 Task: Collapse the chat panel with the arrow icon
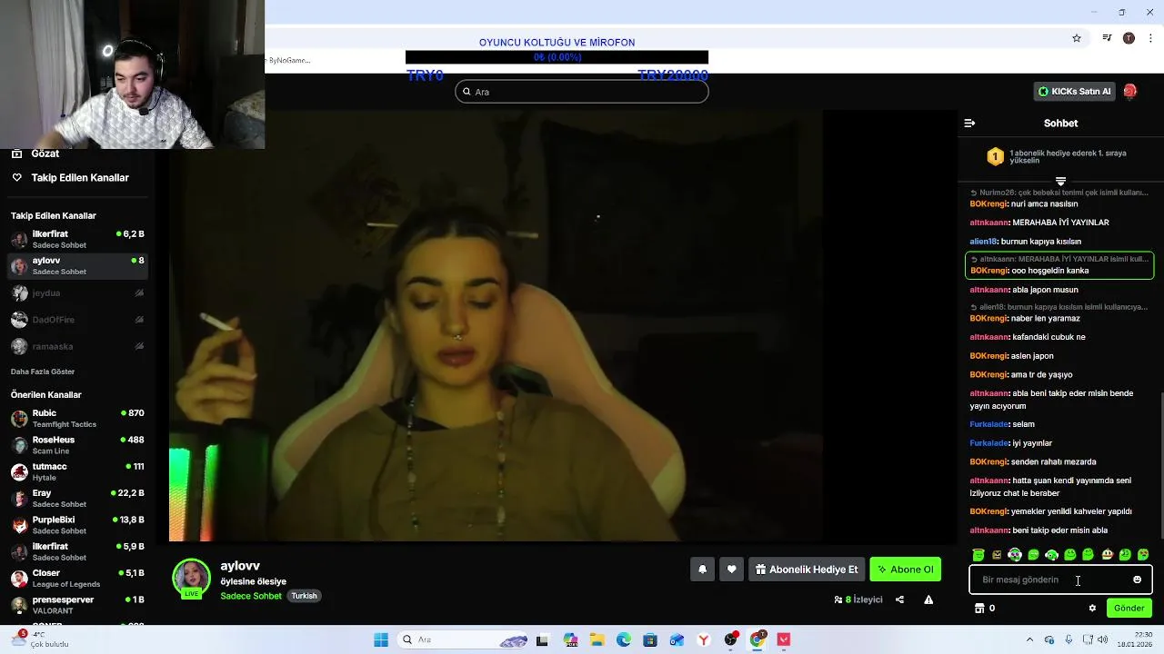coord(969,123)
